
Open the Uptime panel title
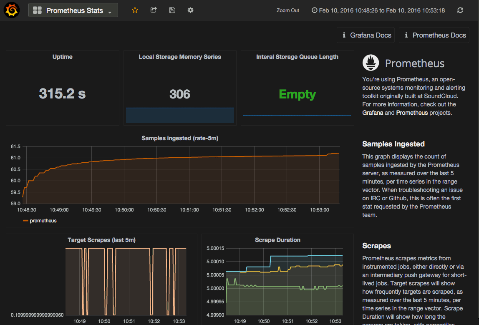click(x=62, y=57)
